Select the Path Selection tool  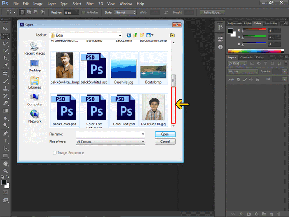[5, 148]
